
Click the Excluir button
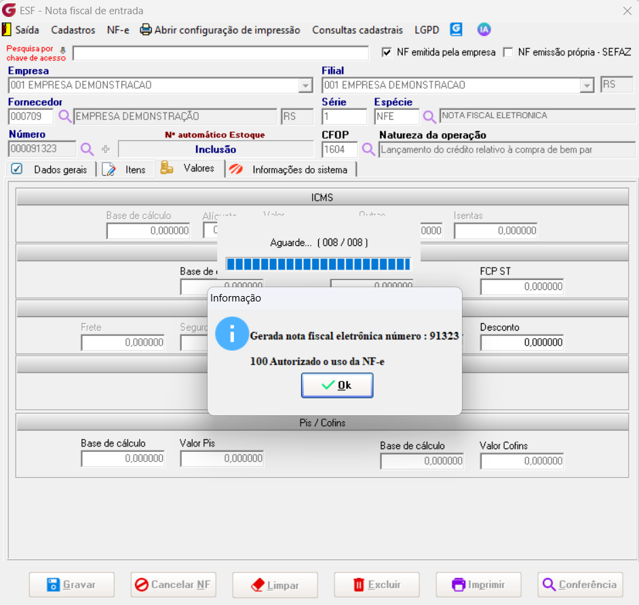click(377, 585)
